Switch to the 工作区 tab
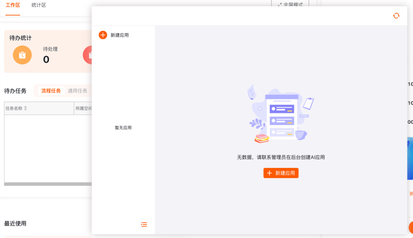 (13, 5)
